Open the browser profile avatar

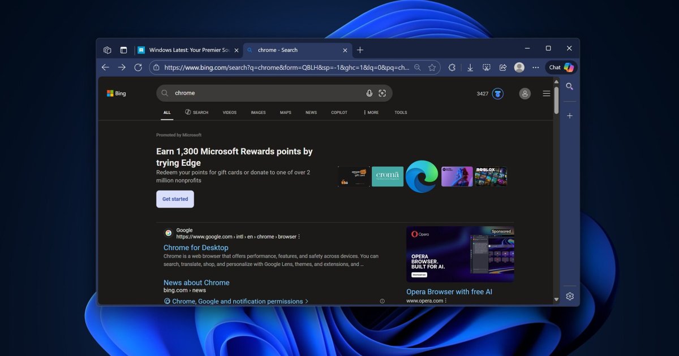[519, 67]
